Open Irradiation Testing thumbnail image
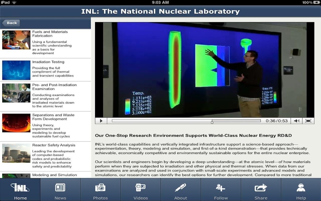321x201 pixels. [x=16, y=70]
